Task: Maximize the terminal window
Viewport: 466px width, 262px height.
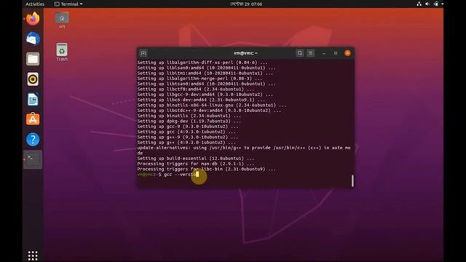Action: [336, 53]
